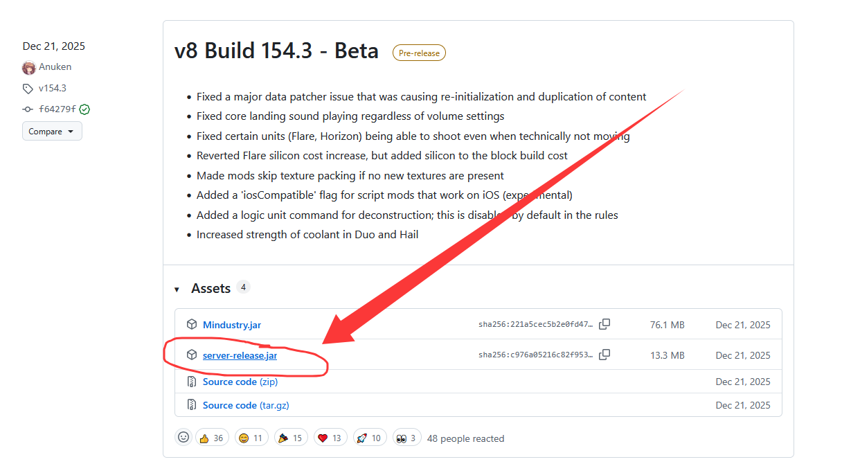Click the Mindustry.jar package icon

click(192, 324)
